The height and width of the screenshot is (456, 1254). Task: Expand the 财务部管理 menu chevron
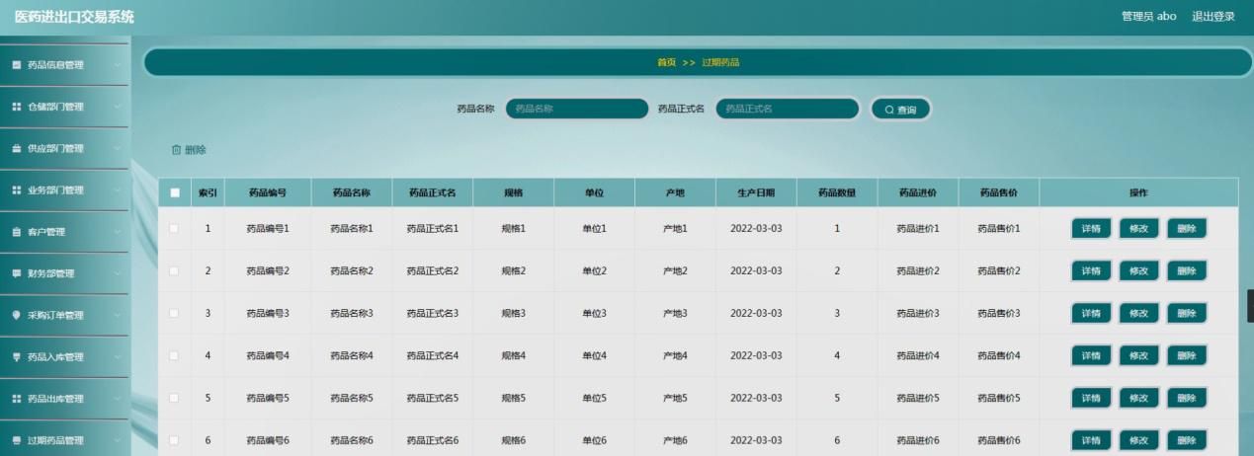117,273
